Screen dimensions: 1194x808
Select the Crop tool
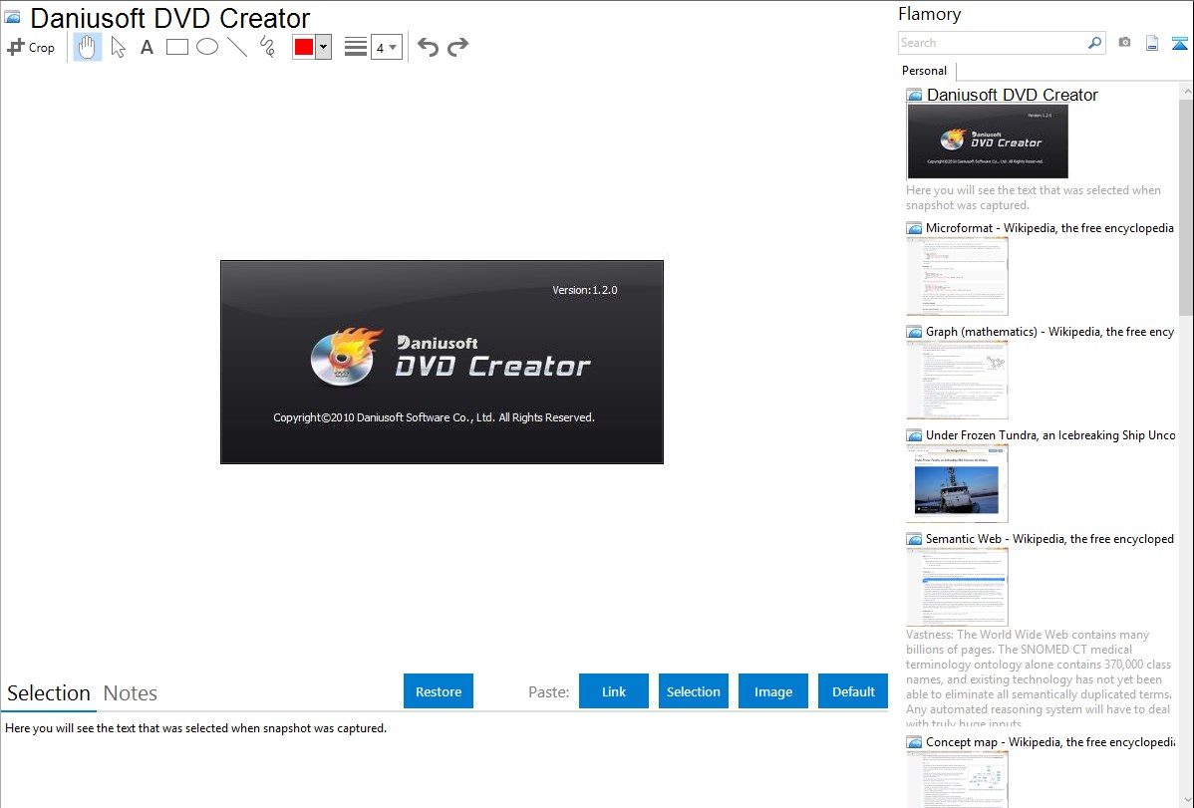click(x=31, y=47)
